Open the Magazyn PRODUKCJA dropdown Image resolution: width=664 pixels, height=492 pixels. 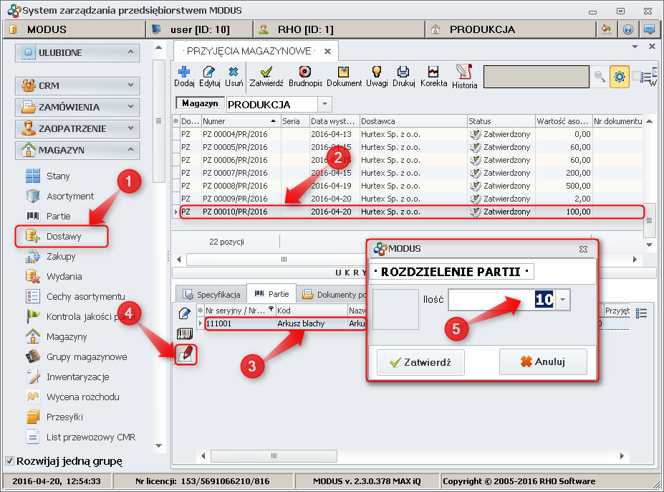click(x=324, y=104)
